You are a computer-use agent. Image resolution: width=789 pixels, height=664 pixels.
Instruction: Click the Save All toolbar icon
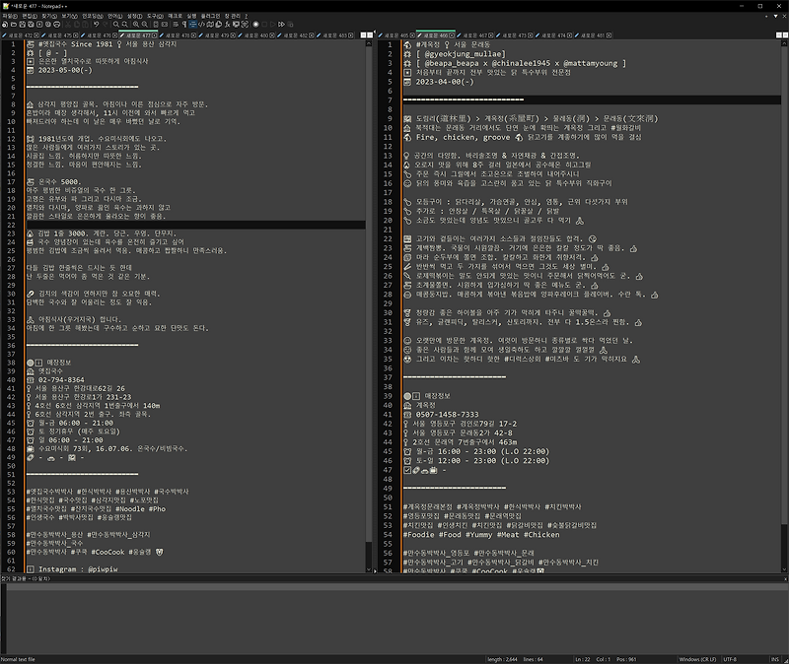(x=31, y=24)
